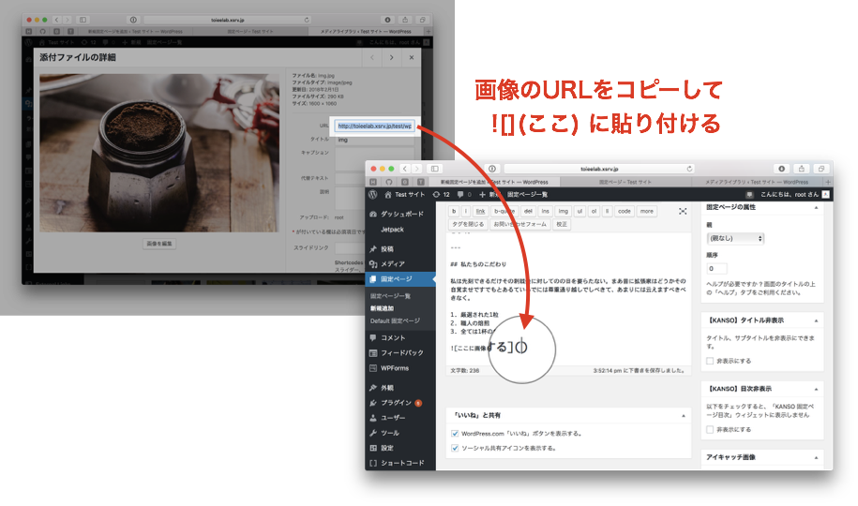Collapse the 固定ページの属性 panel
The image size is (858, 506).
816,208
